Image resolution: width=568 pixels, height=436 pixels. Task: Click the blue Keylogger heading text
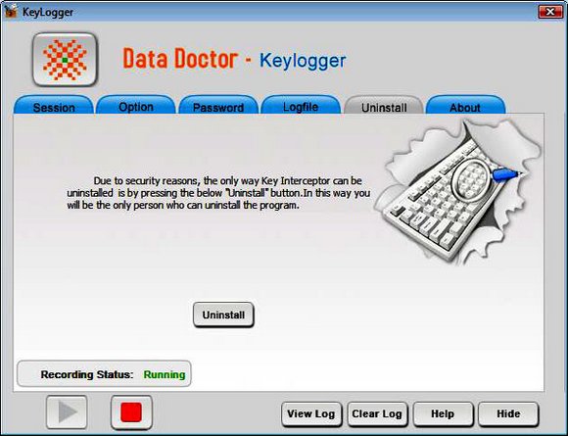point(303,61)
